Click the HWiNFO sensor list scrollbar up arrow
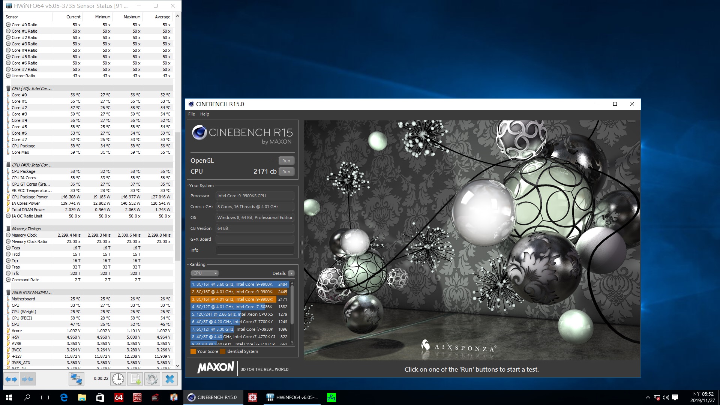 pyautogui.click(x=177, y=16)
